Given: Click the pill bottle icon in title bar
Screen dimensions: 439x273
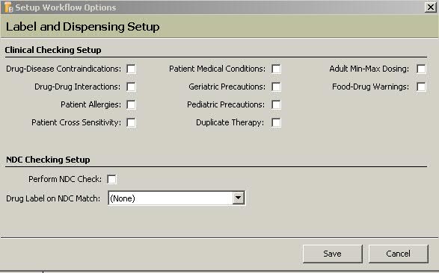Looking at the screenshot, I should 8,7.
